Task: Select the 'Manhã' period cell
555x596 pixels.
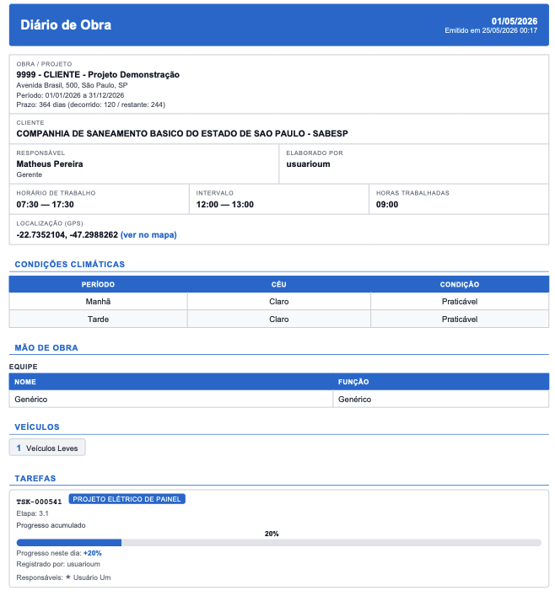Action: [x=98, y=302]
